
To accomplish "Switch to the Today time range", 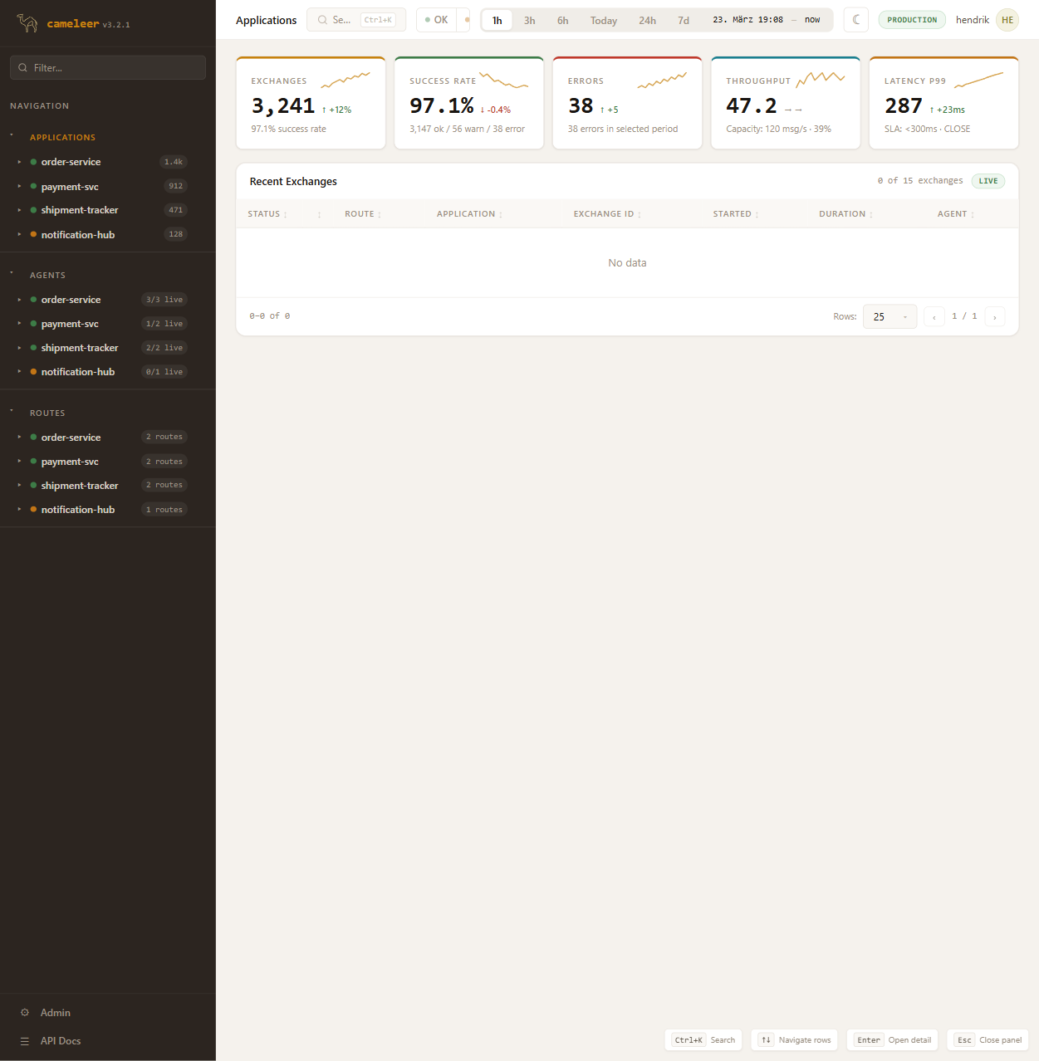I will coord(603,21).
